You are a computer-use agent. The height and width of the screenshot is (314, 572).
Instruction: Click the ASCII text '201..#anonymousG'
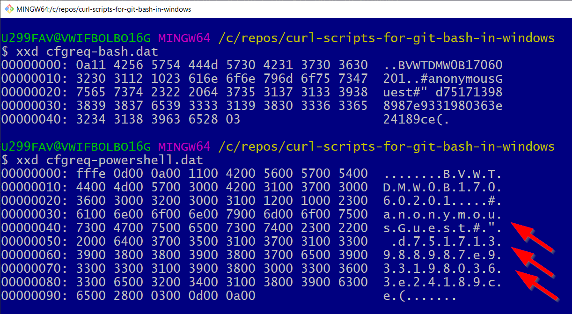point(443,79)
